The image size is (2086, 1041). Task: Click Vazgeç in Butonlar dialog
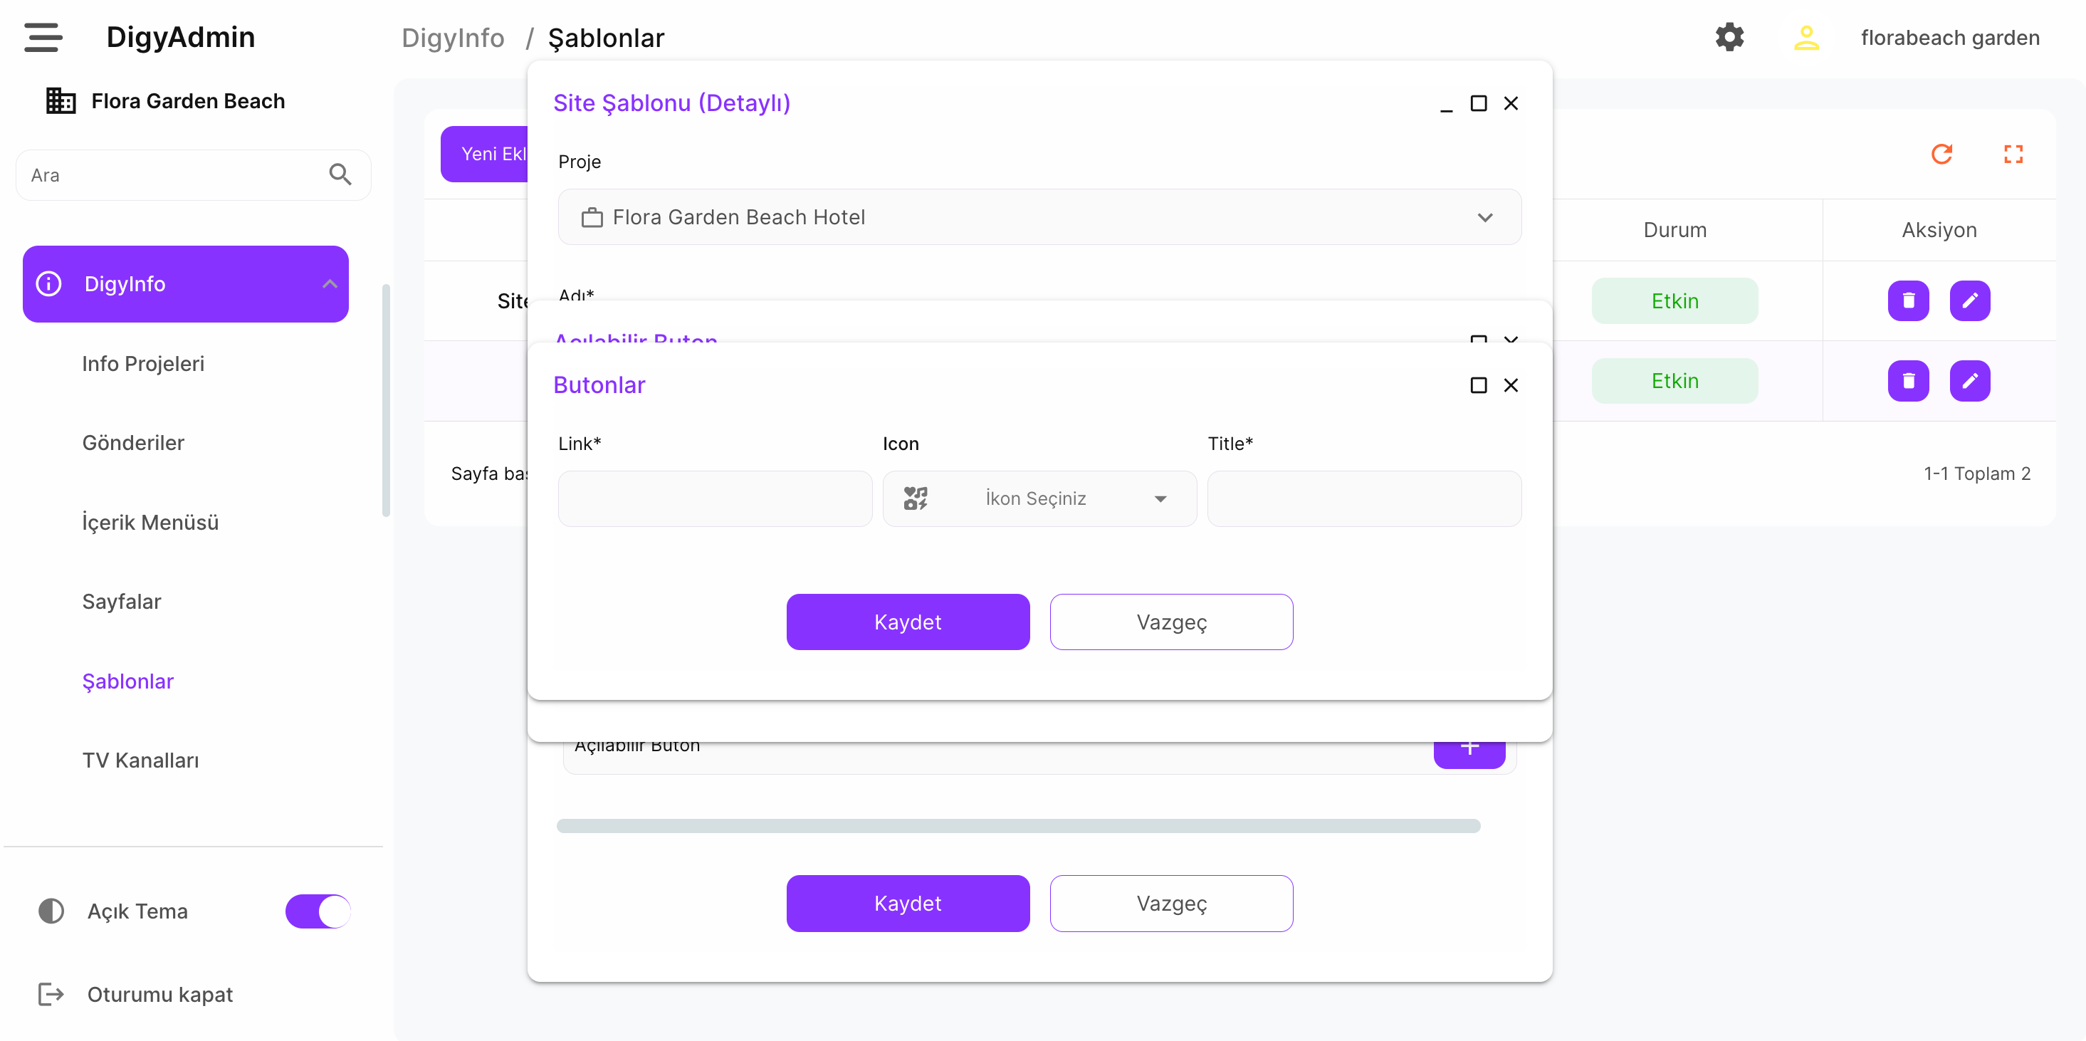pyautogui.click(x=1171, y=622)
